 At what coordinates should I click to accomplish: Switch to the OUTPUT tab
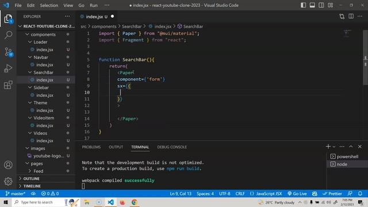pyautogui.click(x=116, y=147)
